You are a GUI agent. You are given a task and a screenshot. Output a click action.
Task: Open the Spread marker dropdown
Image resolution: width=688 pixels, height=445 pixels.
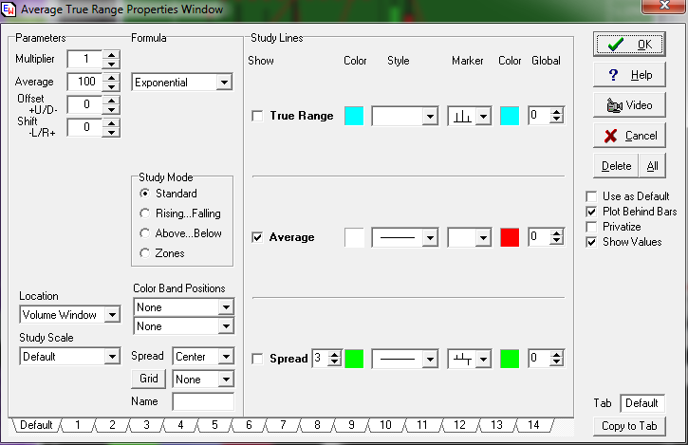[483, 360]
